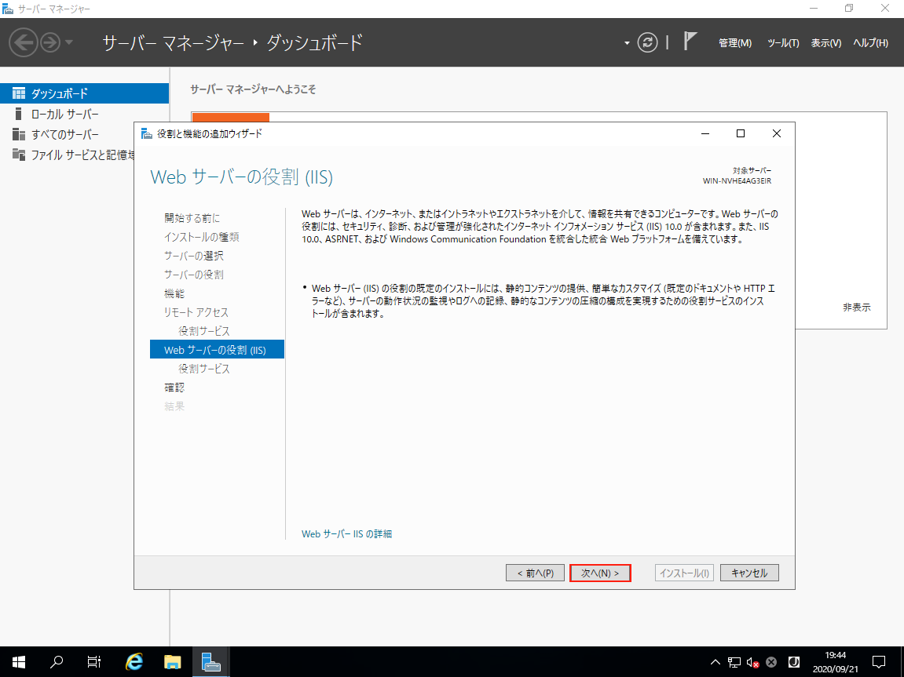
Task: Launch Internet Explorer from taskbar
Action: (x=134, y=662)
